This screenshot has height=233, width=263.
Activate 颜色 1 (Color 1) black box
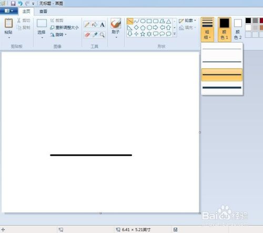(x=225, y=29)
